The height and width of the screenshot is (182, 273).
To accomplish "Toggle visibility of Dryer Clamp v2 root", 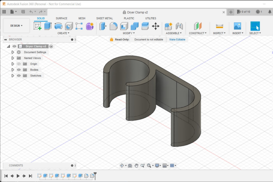I will tap(14, 46).
